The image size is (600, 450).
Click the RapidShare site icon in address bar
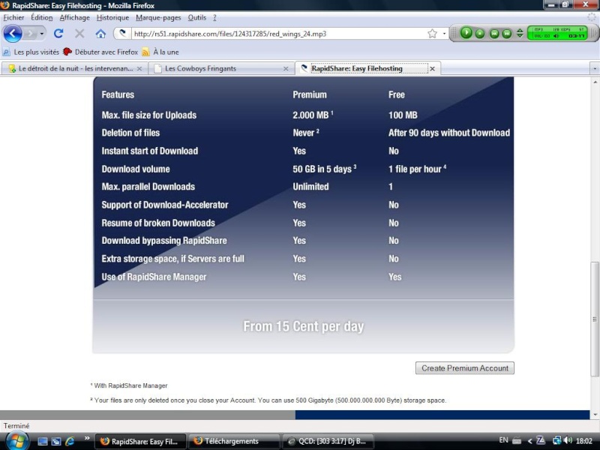122,33
